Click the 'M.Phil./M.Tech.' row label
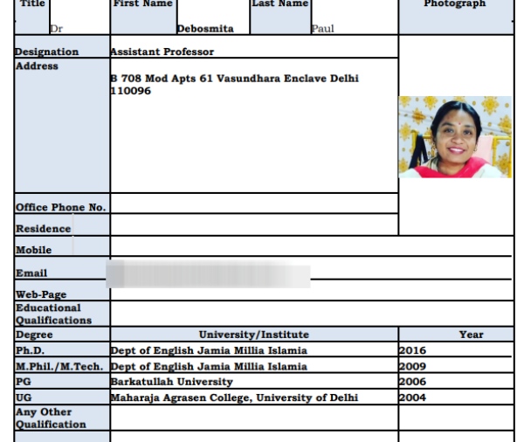This screenshot has height=442, width=524. (x=59, y=366)
